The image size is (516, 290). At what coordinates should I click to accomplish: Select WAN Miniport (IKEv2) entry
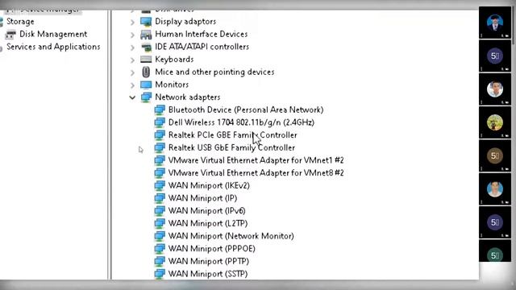209,185
